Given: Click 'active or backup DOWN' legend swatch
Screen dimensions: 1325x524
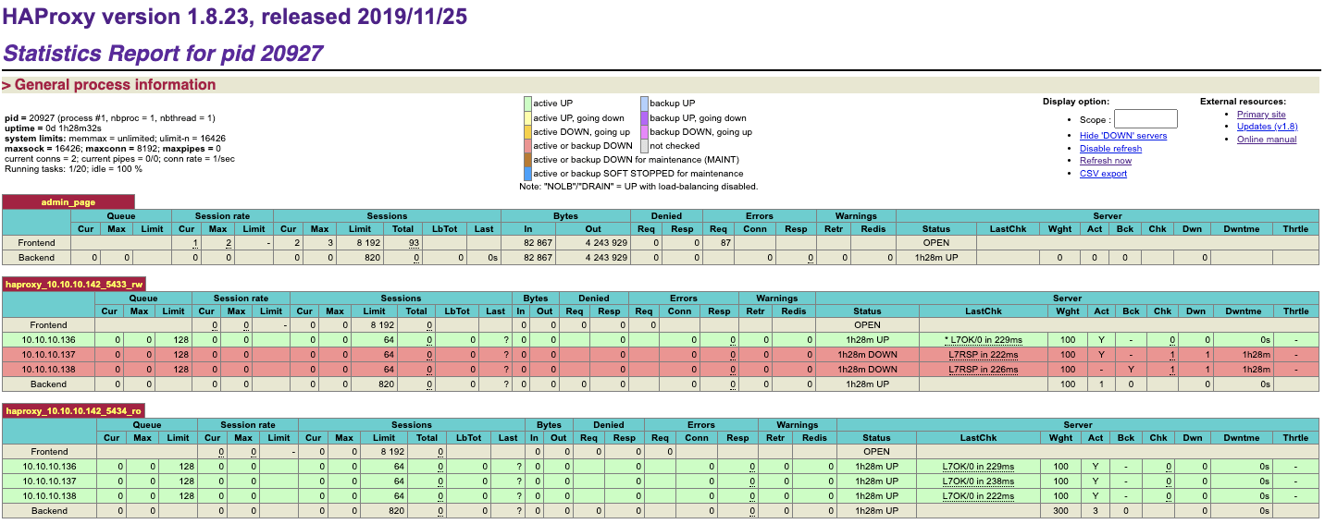Looking at the screenshot, I should point(527,145).
